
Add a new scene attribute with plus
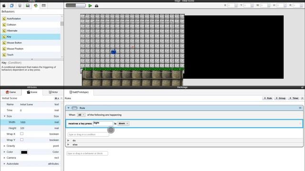(x=57, y=98)
